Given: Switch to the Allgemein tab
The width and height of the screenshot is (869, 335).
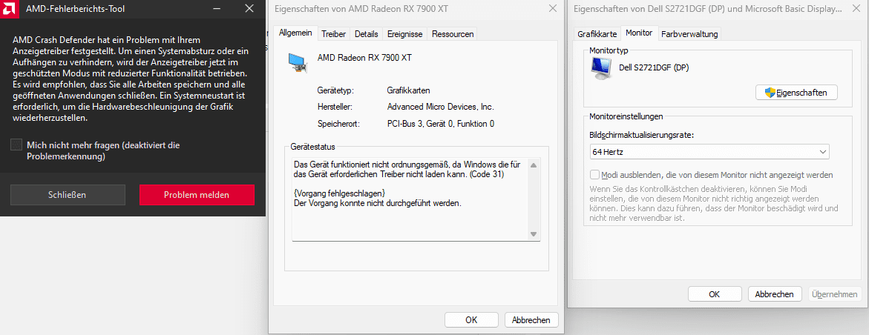Looking at the screenshot, I should pos(295,33).
